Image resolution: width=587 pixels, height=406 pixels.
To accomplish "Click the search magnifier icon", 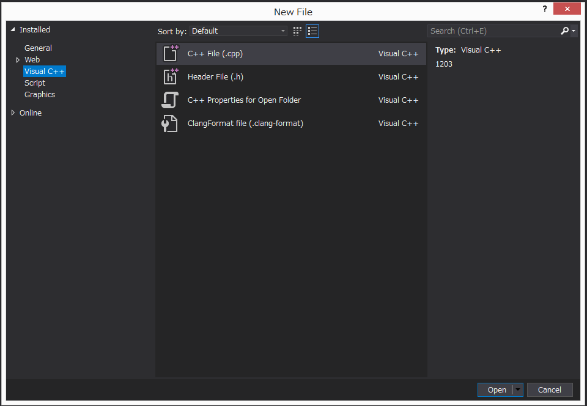I will pos(564,31).
